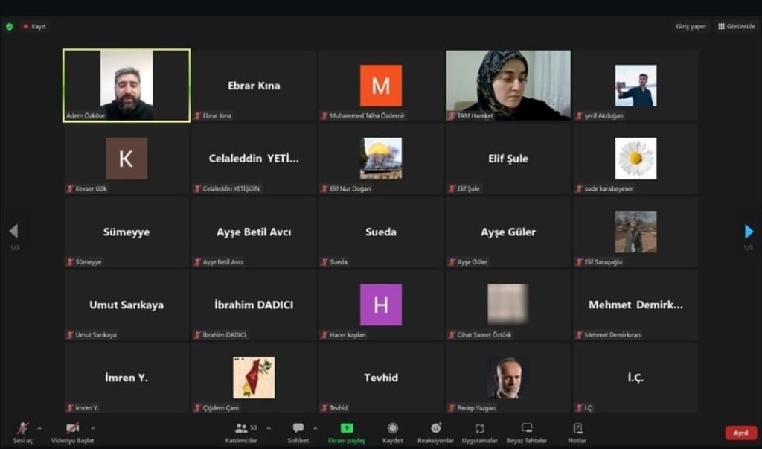Click the green shield security icon
This screenshot has width=762, height=449.
coord(10,26)
